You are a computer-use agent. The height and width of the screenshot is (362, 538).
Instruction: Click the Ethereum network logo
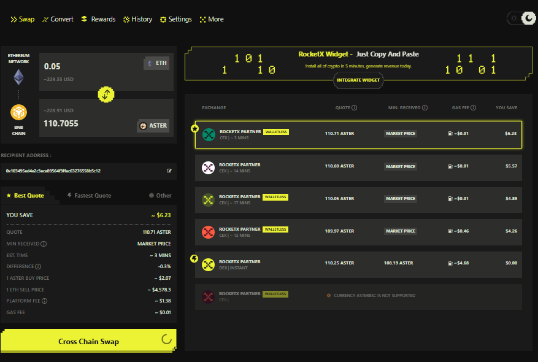[18, 77]
